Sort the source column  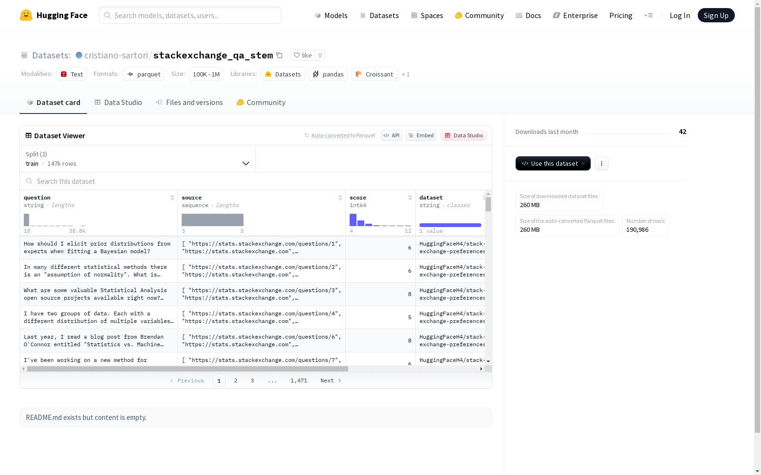tap(340, 198)
